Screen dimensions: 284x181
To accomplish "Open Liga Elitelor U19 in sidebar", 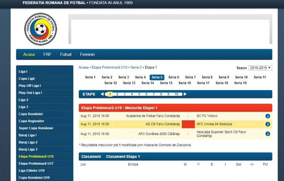I will (x=32, y=171).
